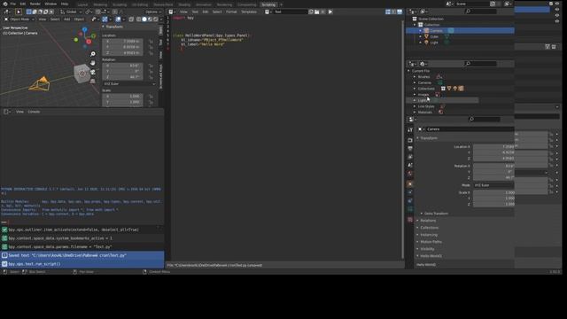
Task: Open the transform orientation Global dropdown
Action: (71, 12)
